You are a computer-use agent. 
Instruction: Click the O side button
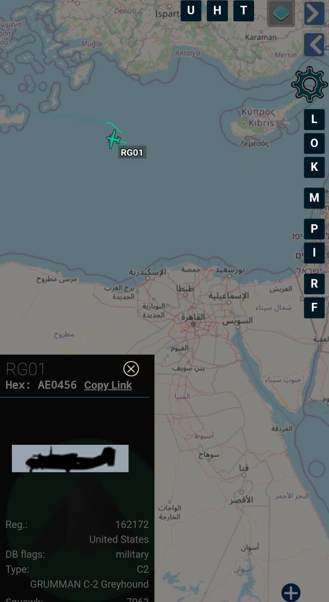point(314,143)
